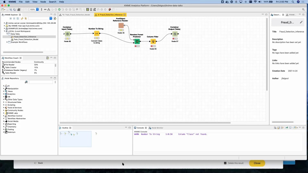Screen dimensions: 308x173
Task: Click the KNIME Explorer horizontal scrollbar
Action: coord(23,52)
